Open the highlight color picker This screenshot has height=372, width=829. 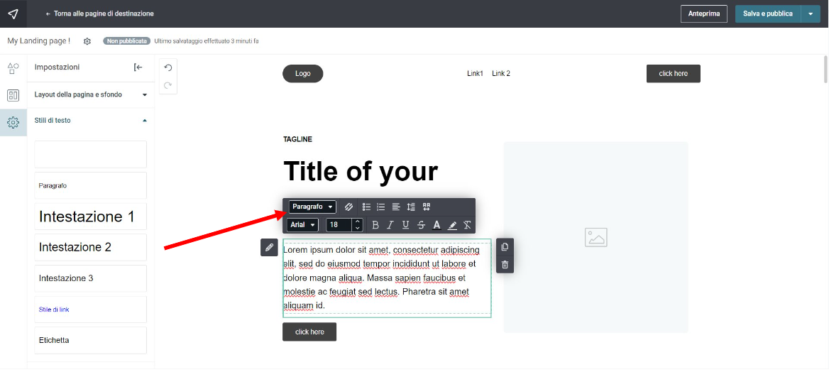(452, 225)
